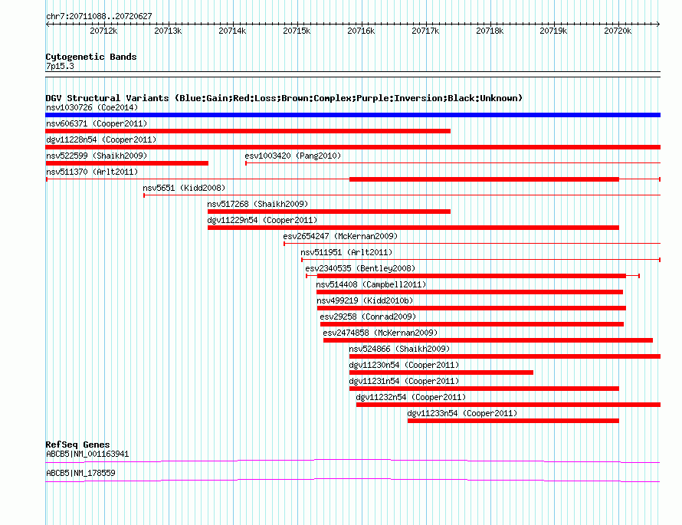Select the dgv11231n54 red loss bar

click(x=484, y=389)
